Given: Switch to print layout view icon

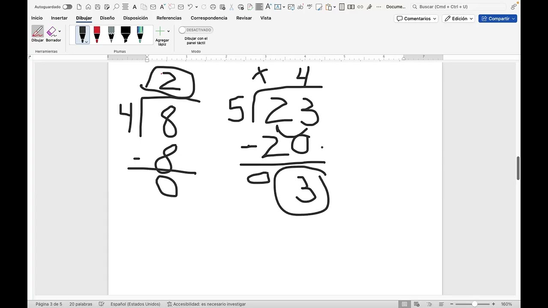Looking at the screenshot, I should pos(404,304).
